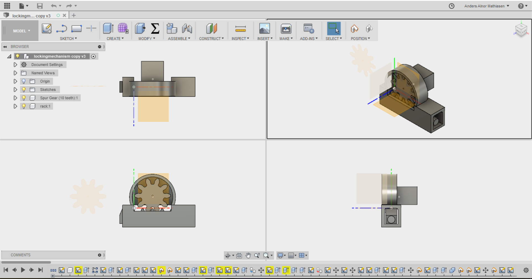This screenshot has width=532, height=279.
Task: Switch to the lockingm... copy v3 tab
Action: (x=31, y=16)
